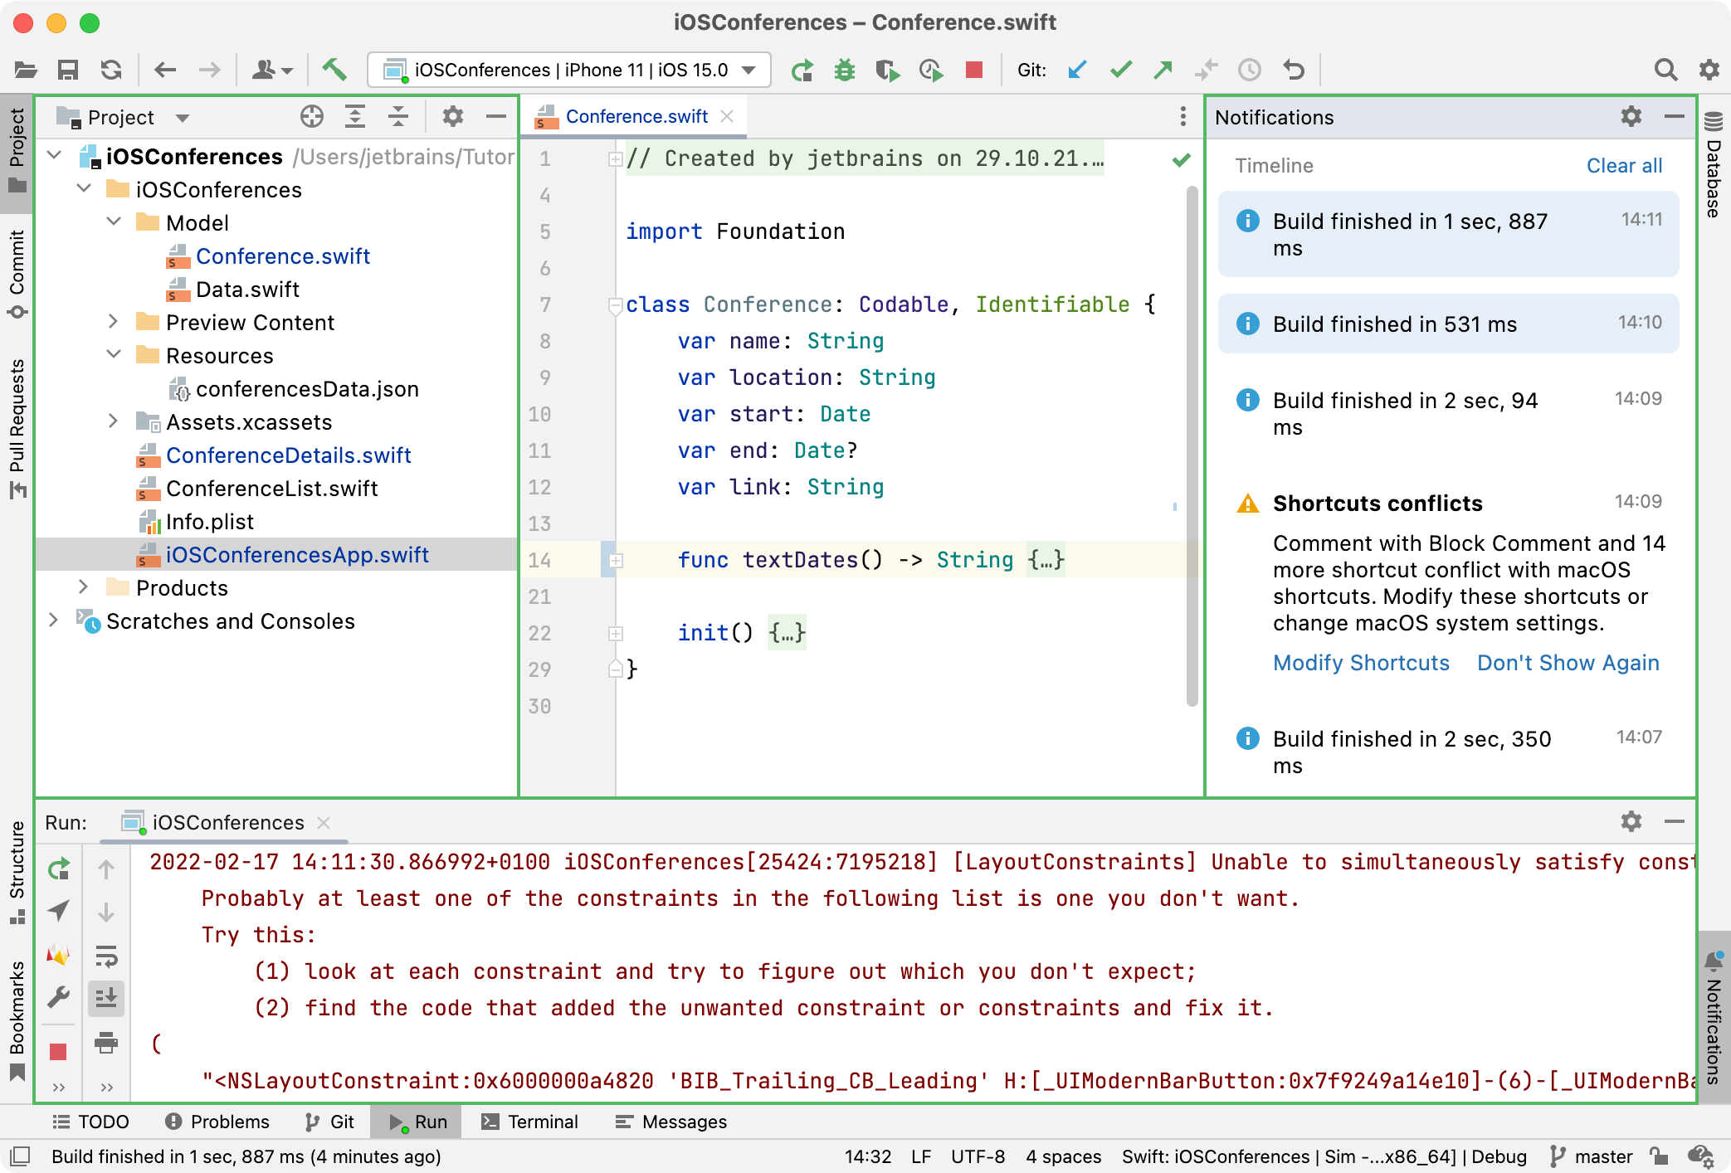Click Clear all notifications link
Image resolution: width=1731 pixels, height=1173 pixels.
click(x=1624, y=166)
